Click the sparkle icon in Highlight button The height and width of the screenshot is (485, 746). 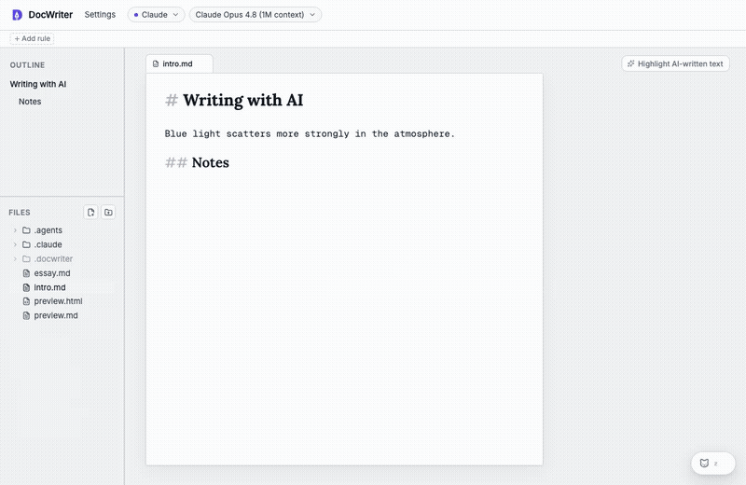click(631, 63)
